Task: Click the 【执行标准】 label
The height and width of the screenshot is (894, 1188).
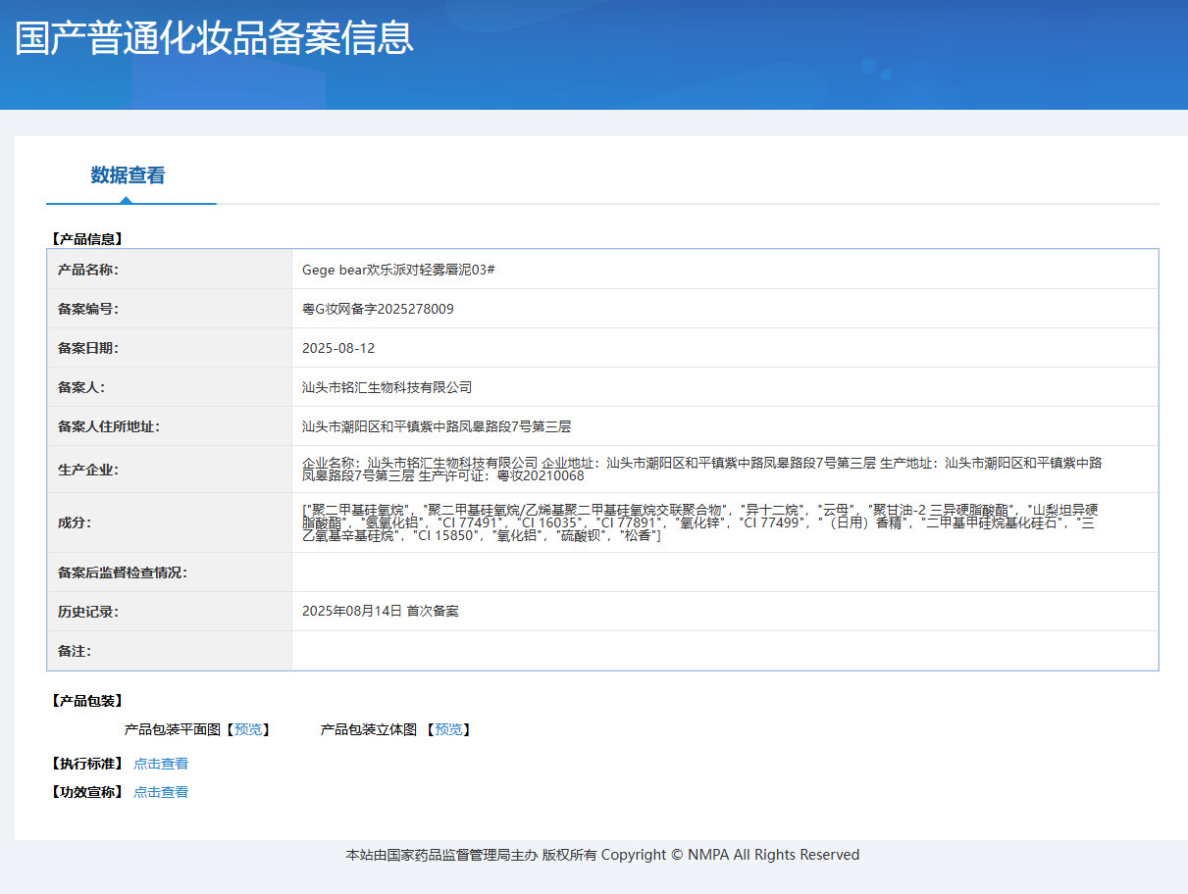Action: 86,764
